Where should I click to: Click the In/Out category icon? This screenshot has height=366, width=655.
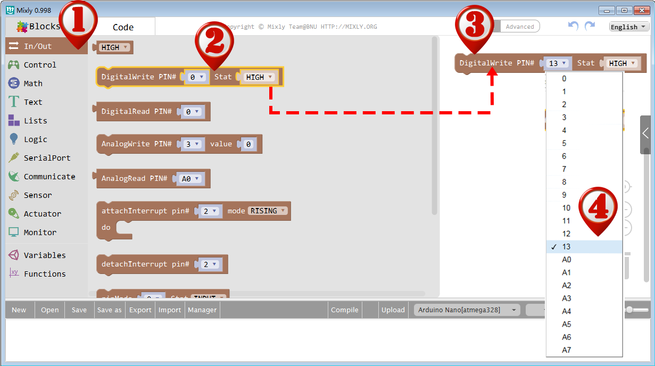(x=14, y=46)
